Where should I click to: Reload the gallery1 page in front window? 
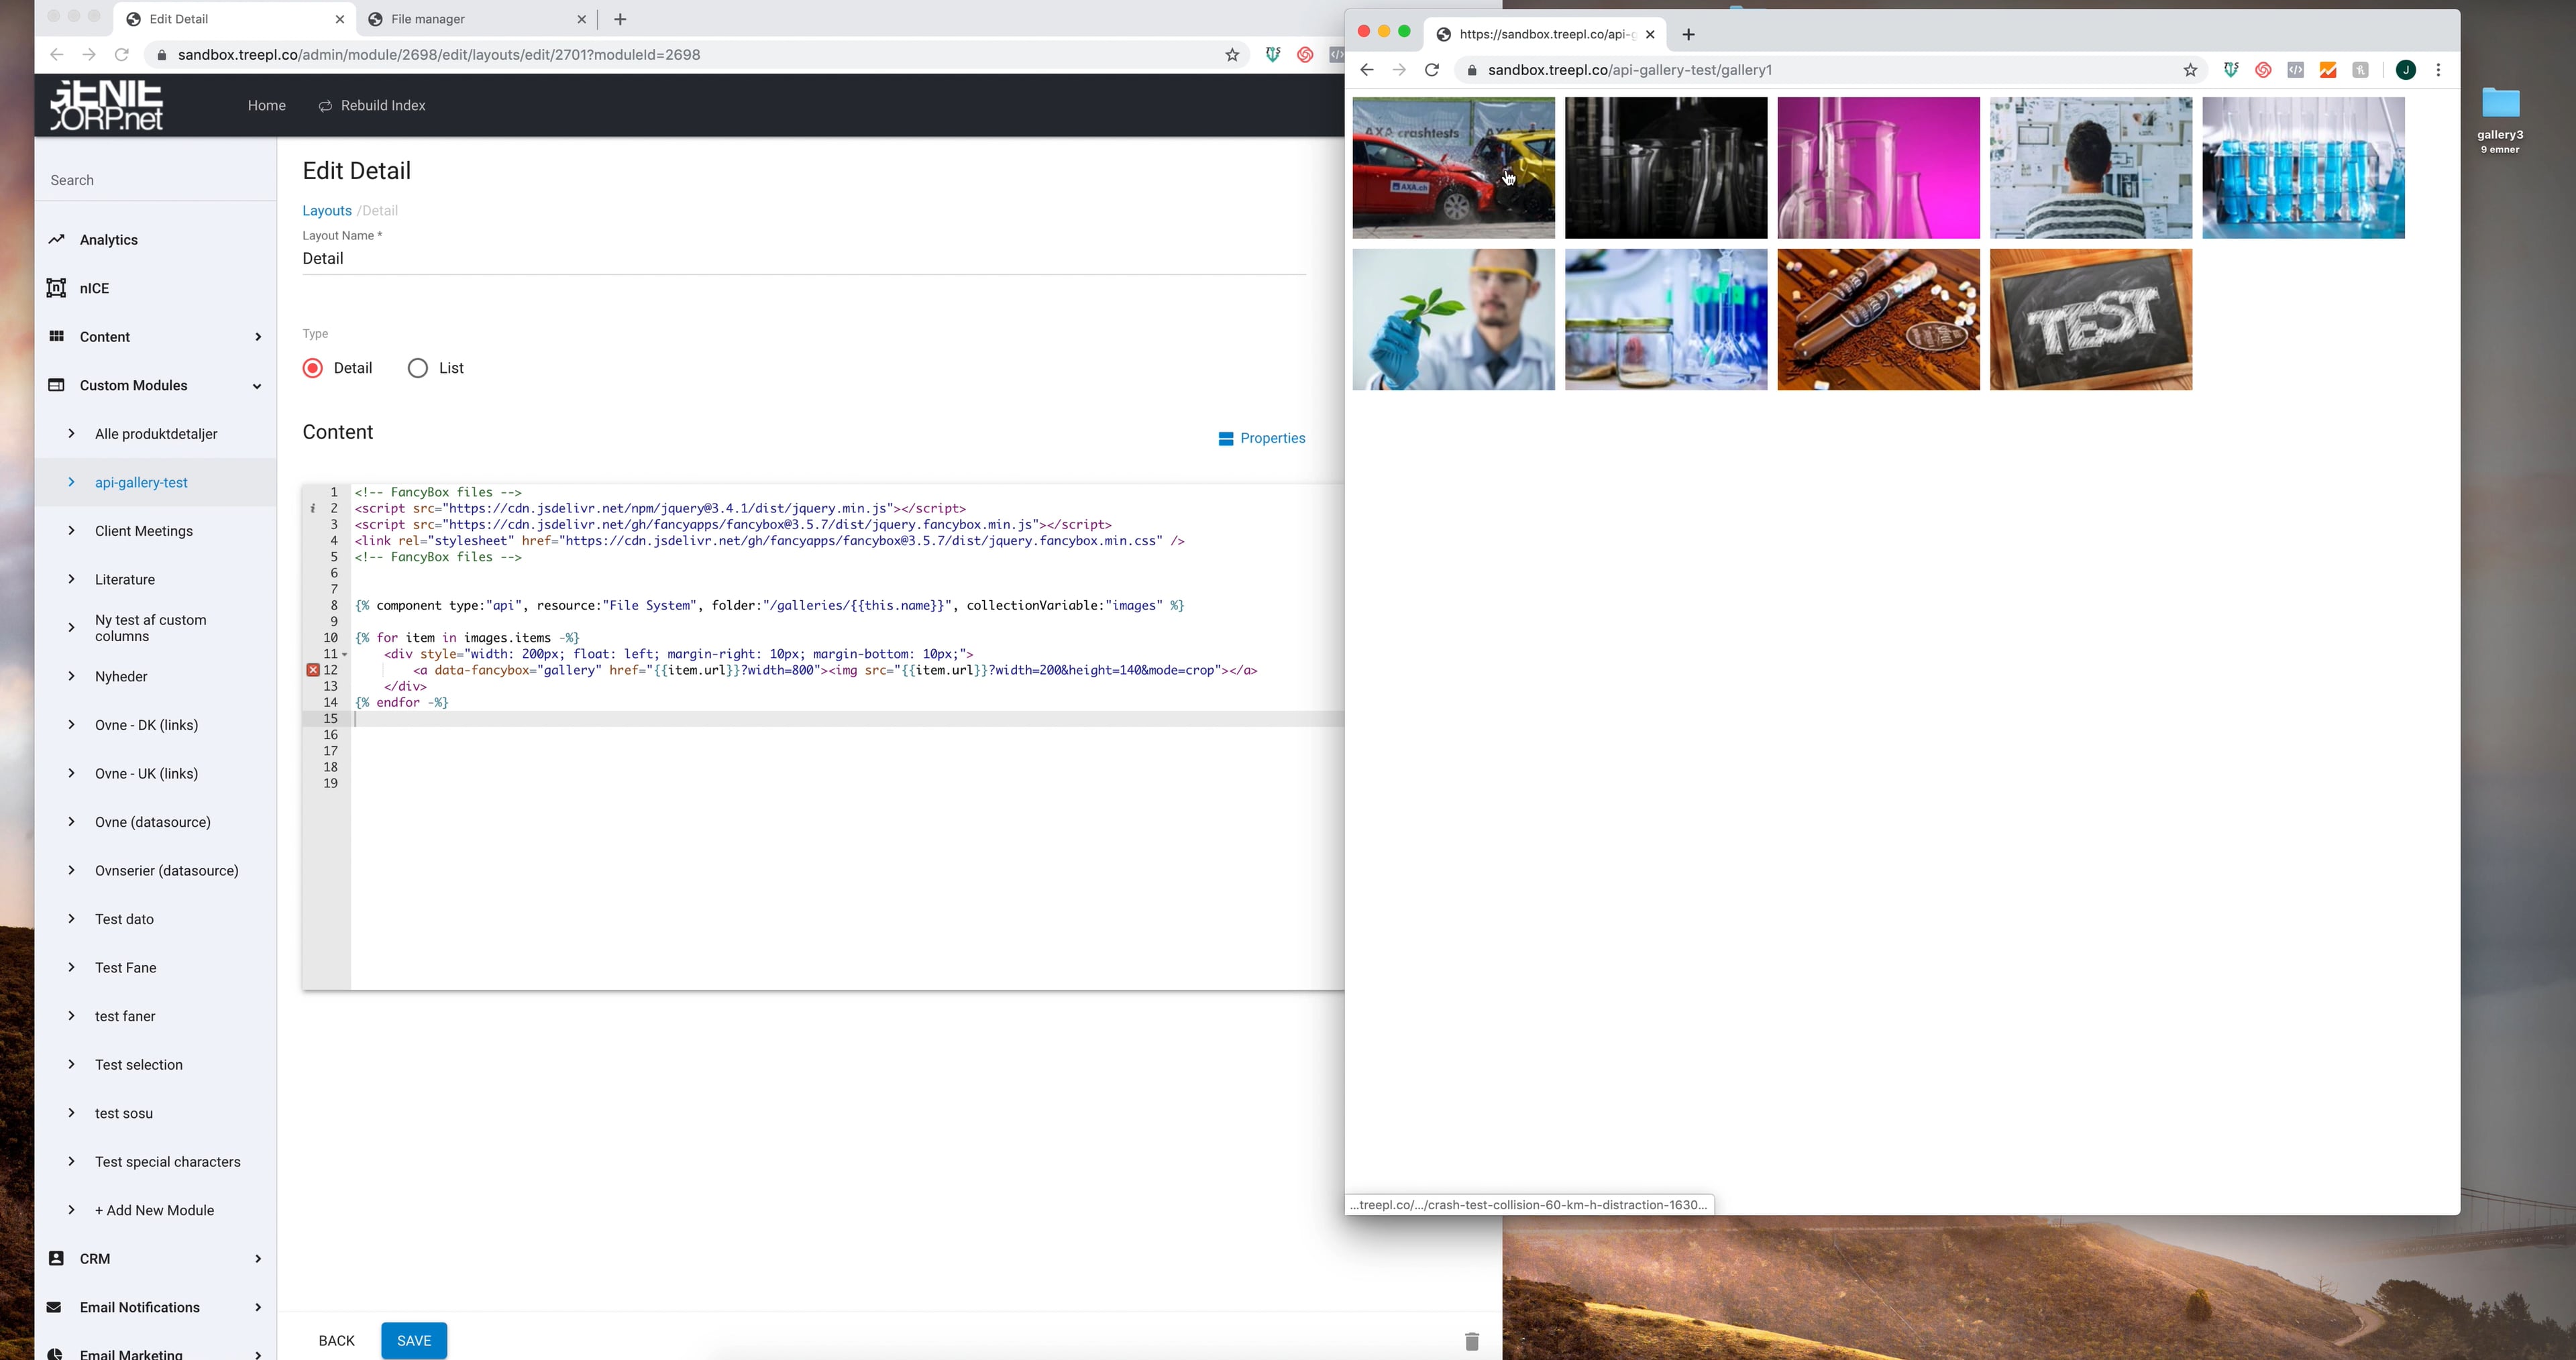coord(1431,70)
